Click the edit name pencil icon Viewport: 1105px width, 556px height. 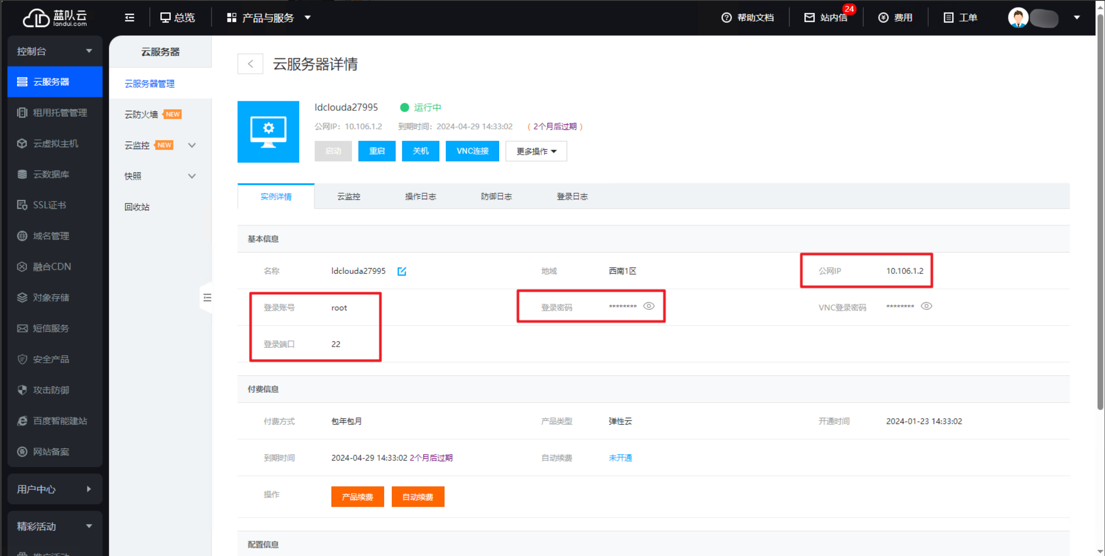401,271
